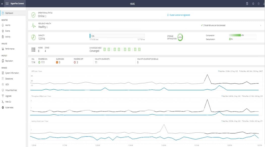The width and height of the screenshot is (265, 147).
Task: Open the settings gear in top bar
Action: click(x=253, y=4)
